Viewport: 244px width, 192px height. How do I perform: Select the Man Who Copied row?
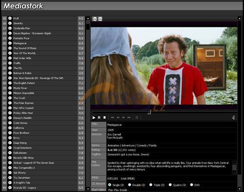(x=45, y=108)
